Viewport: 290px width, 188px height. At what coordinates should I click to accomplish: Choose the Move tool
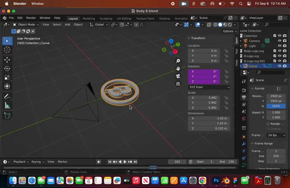[7, 60]
